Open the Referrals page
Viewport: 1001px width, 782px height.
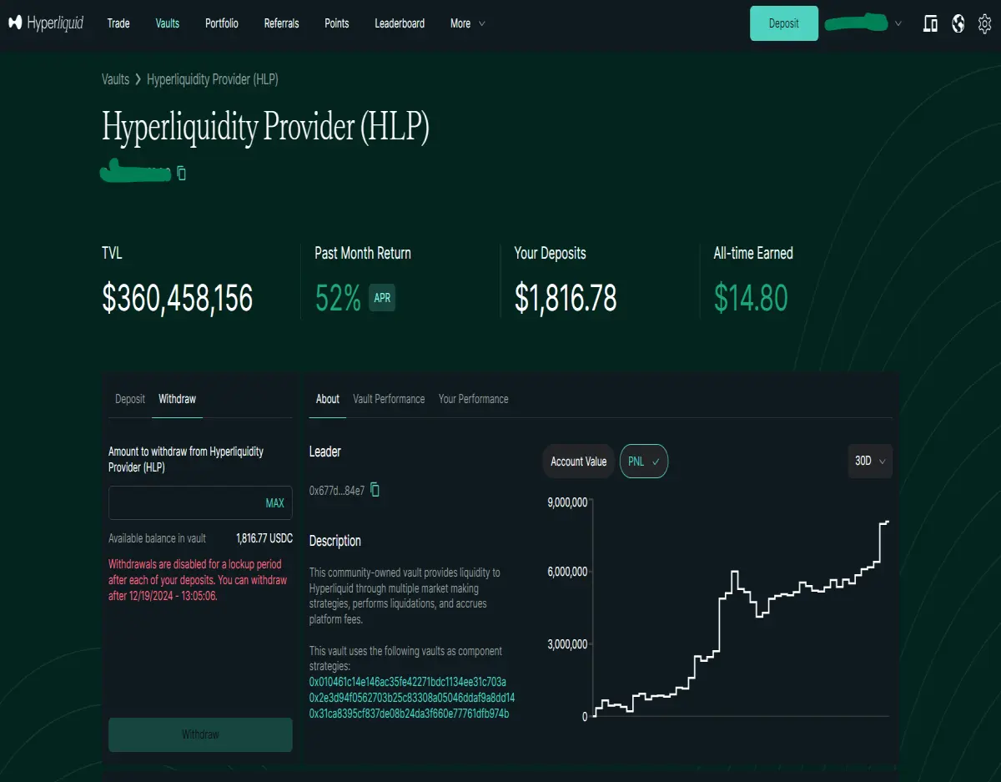pyautogui.click(x=281, y=23)
